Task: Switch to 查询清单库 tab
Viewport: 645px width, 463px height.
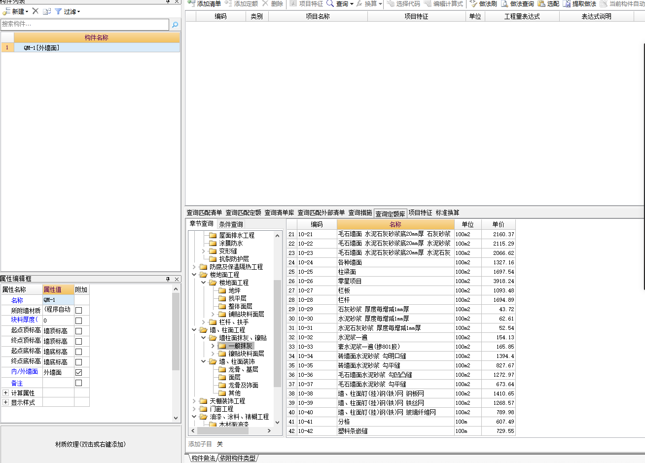Action: (x=279, y=213)
